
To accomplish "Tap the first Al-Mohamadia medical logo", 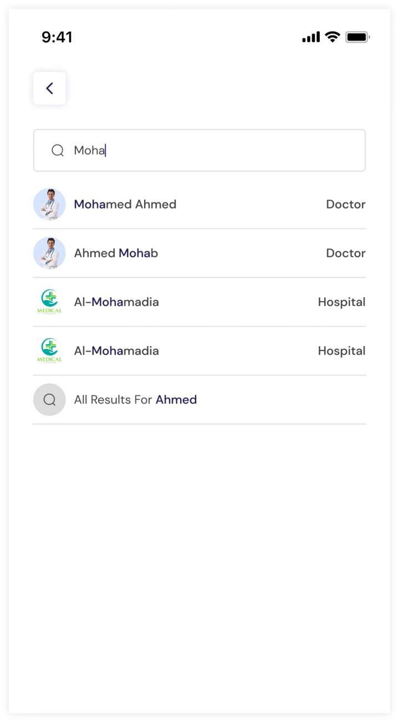I will pos(49,302).
